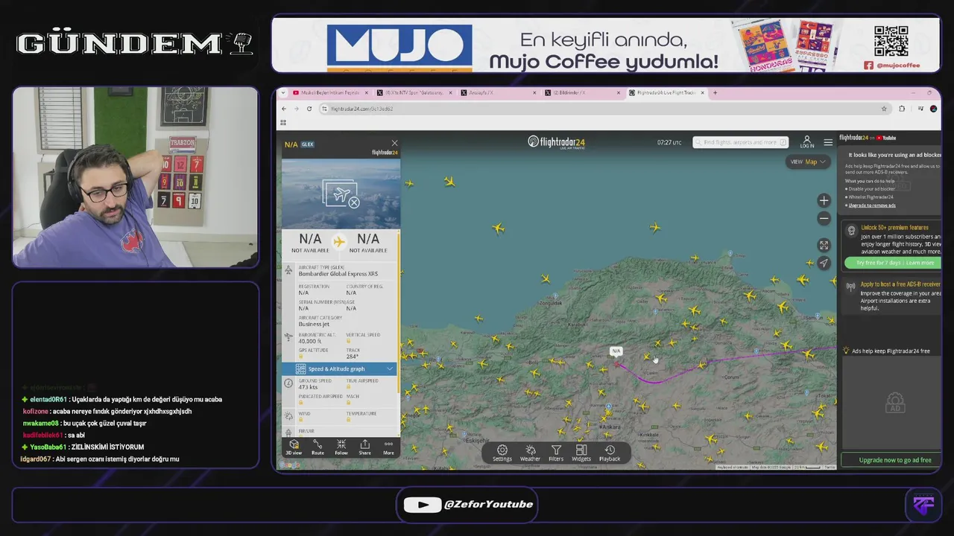This screenshot has height=536, width=954.
Task: Follow the selected aircraft
Action: point(341,447)
